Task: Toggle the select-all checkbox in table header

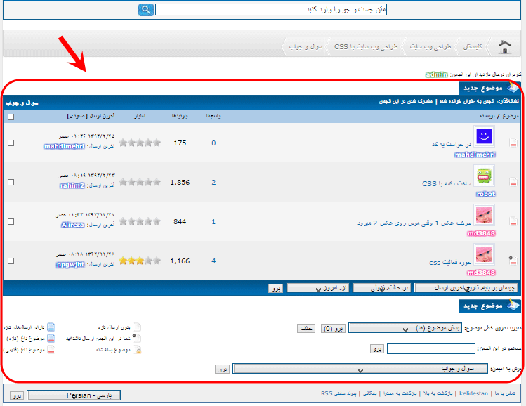Action: point(11,117)
